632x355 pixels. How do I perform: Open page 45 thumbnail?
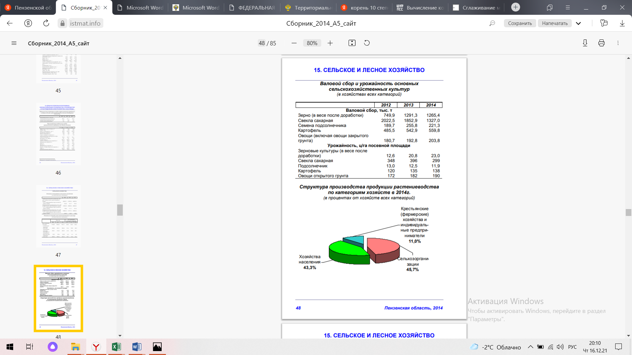pyautogui.click(x=58, y=69)
